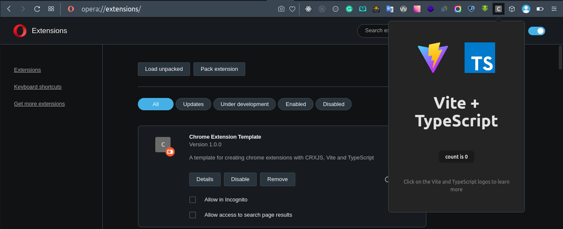The height and width of the screenshot is (229, 563).
Task: Click the Load unpacked button
Action: point(164,69)
